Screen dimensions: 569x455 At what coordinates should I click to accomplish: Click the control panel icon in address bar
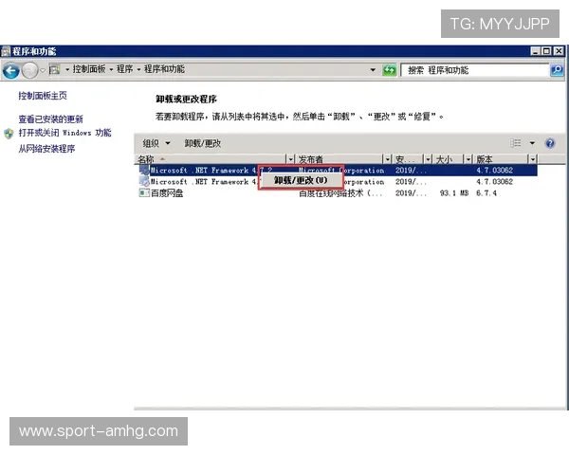[55, 69]
